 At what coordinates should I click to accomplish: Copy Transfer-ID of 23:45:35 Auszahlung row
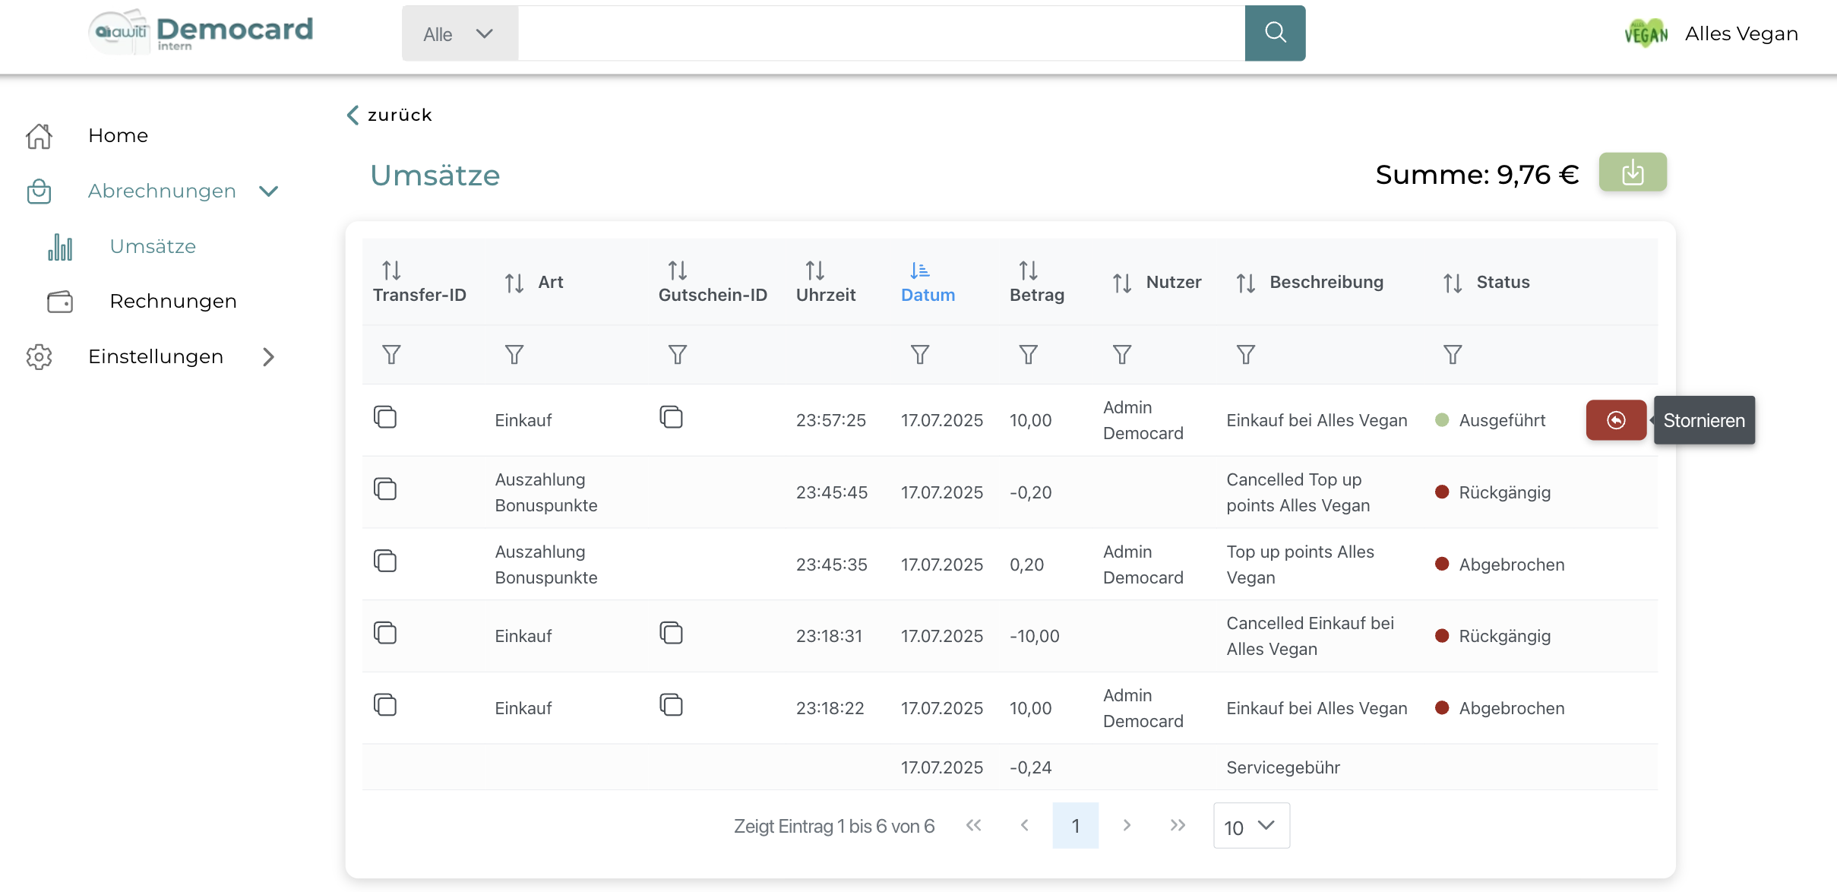(385, 561)
